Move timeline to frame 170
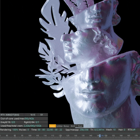The height and width of the screenshot is (140, 140). pyautogui.click(x=136, y=136)
